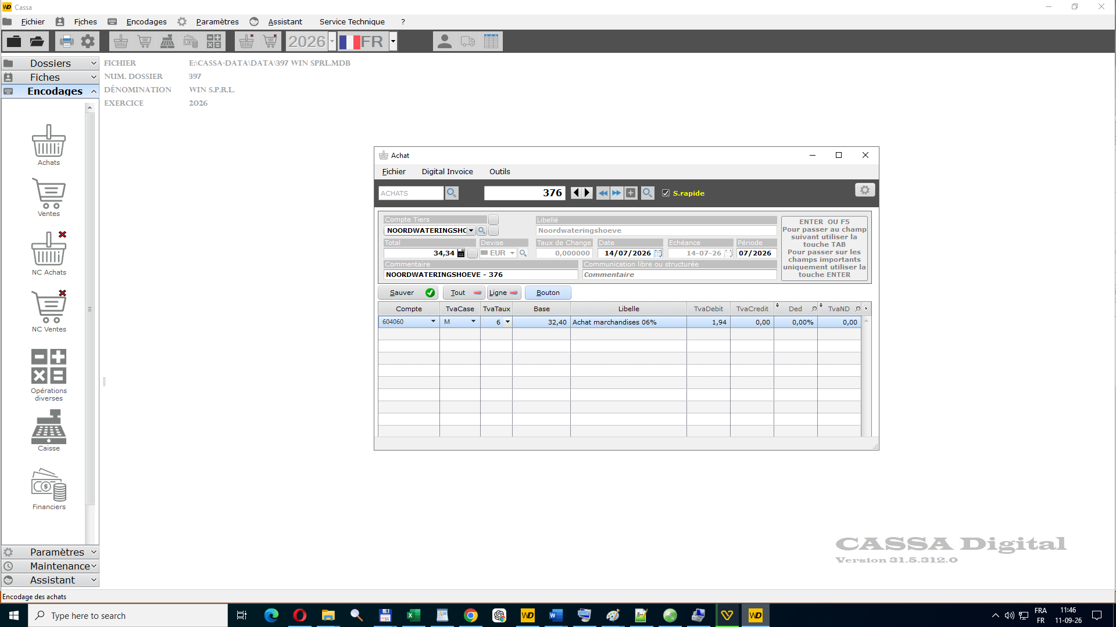This screenshot has height=627, width=1116.
Task: Open the Caisse cash register module
Action: (x=49, y=430)
